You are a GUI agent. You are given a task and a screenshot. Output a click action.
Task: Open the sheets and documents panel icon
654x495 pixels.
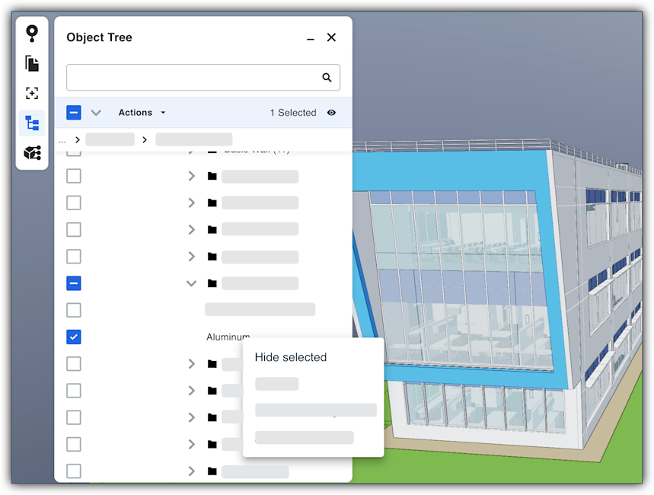pos(32,63)
